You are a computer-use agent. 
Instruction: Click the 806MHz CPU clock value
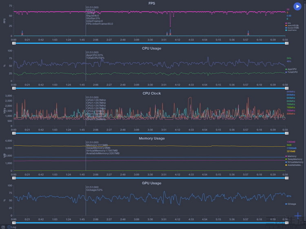click(x=291, y=113)
